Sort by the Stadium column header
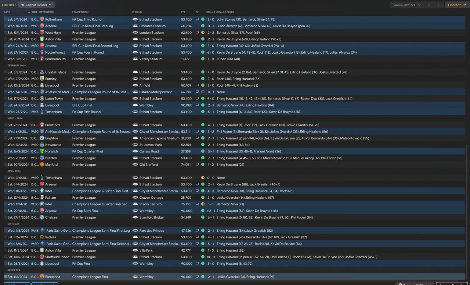Image resolution: width=470 pixels, height=285 pixels. (137, 12)
